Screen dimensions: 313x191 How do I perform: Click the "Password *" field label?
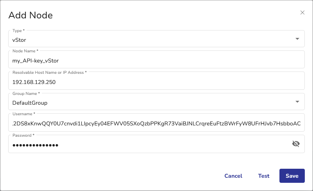tap(23, 135)
